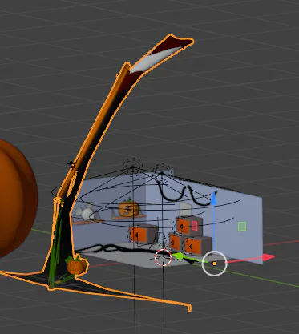Click the white circular free-move gizmo ring
Viewport: 299px width, 334px height.
pyautogui.click(x=214, y=264)
